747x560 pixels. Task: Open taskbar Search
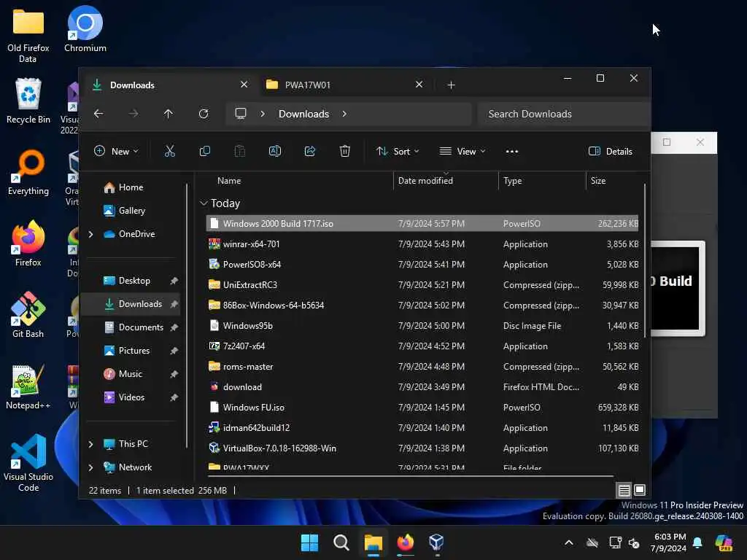(341, 542)
